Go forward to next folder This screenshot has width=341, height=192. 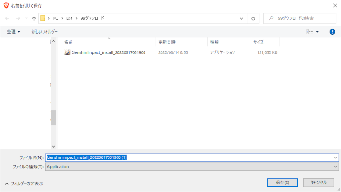18,18
